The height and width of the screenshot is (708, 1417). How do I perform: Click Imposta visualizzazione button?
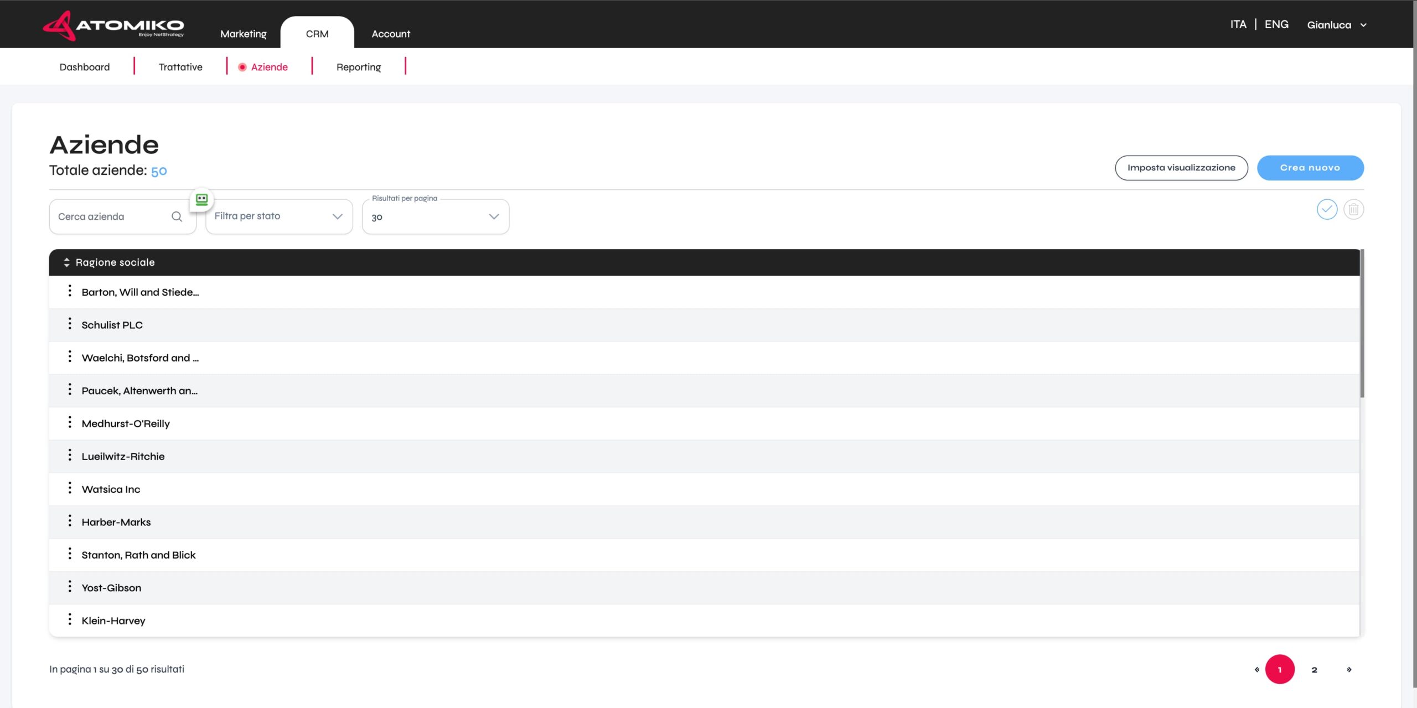tap(1181, 168)
